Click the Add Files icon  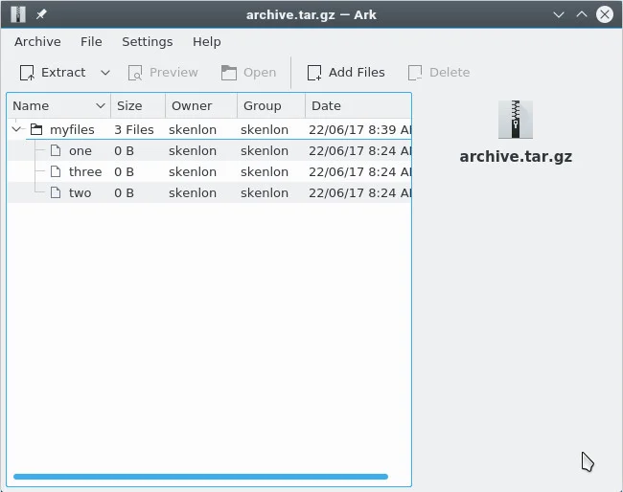pyautogui.click(x=314, y=73)
